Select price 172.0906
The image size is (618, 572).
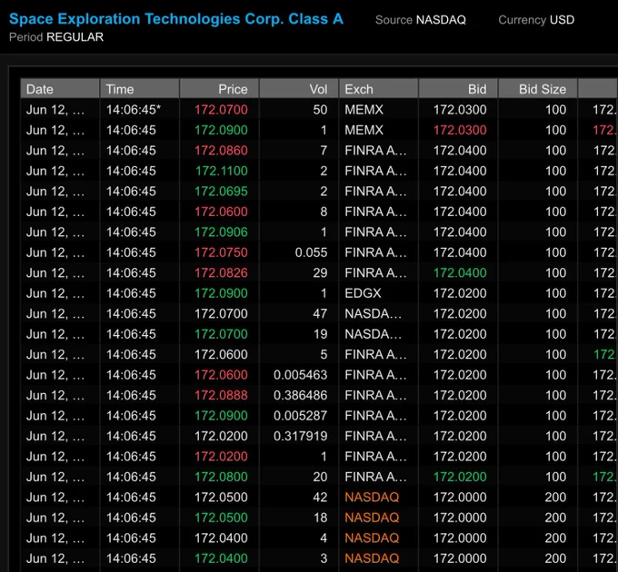[221, 232]
